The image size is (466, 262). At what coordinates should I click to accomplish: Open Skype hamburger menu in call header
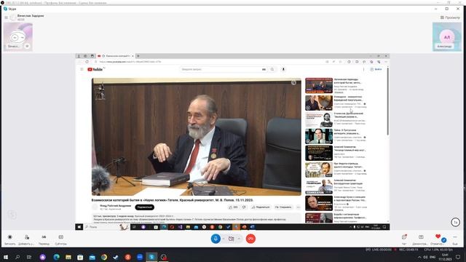6,17
